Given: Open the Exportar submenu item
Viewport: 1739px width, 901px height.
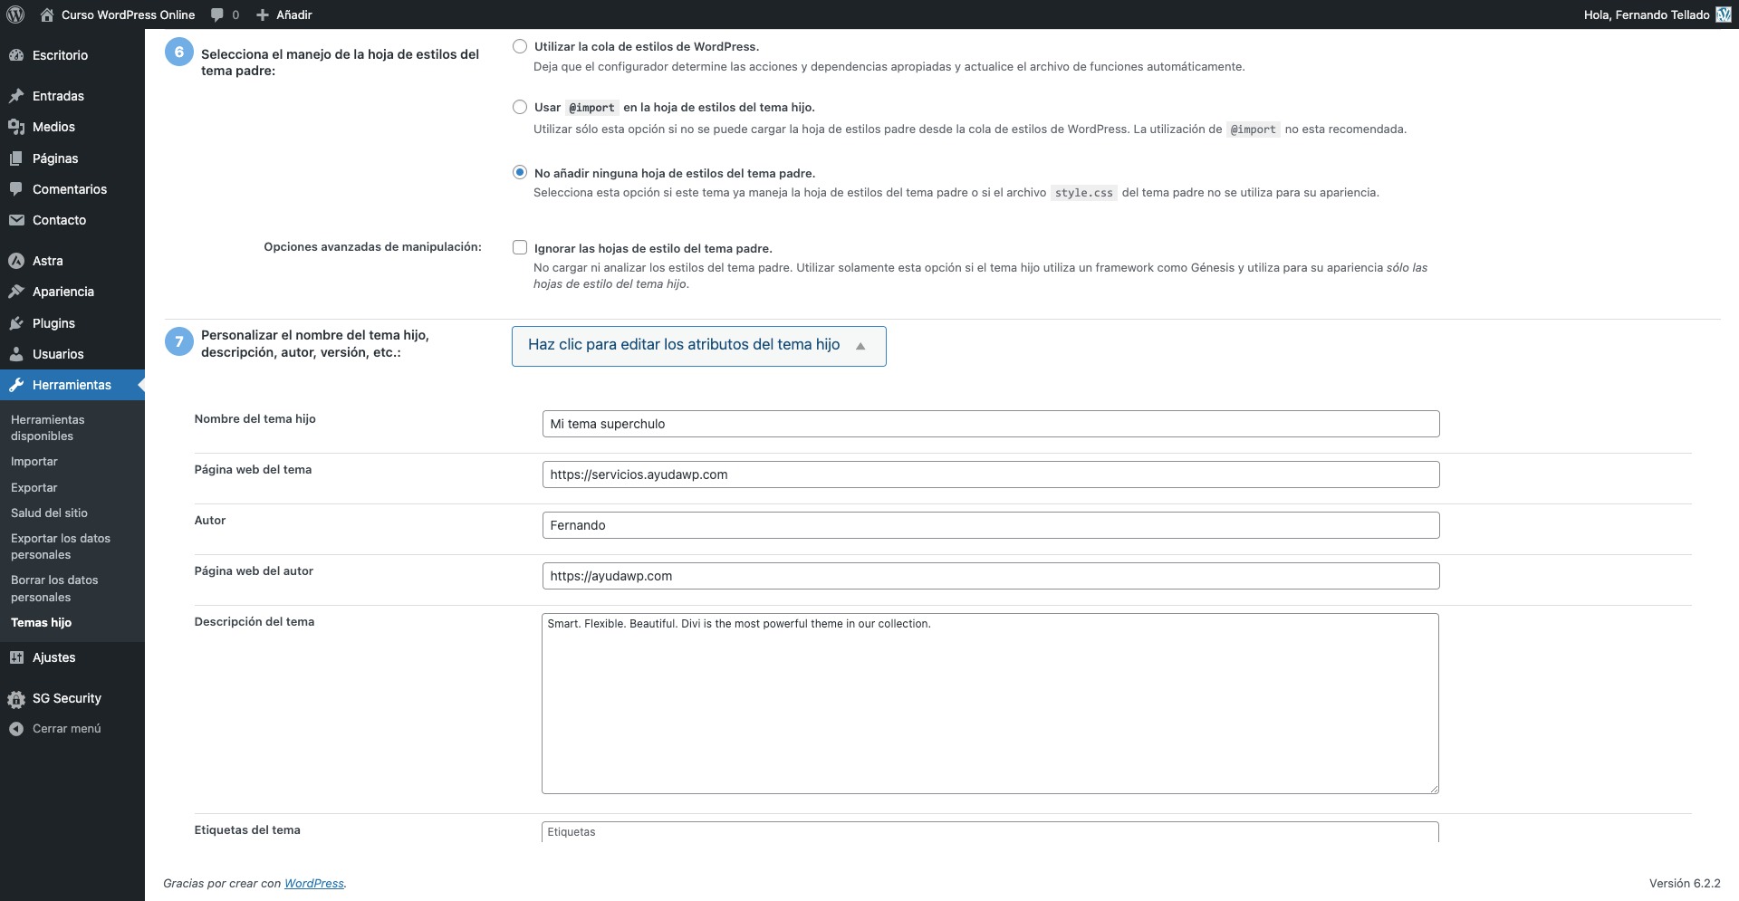Looking at the screenshot, I should [34, 487].
